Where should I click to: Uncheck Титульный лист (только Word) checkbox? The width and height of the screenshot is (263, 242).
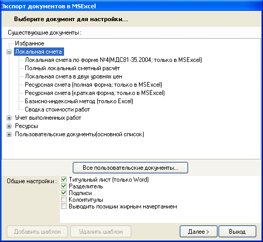(64, 180)
